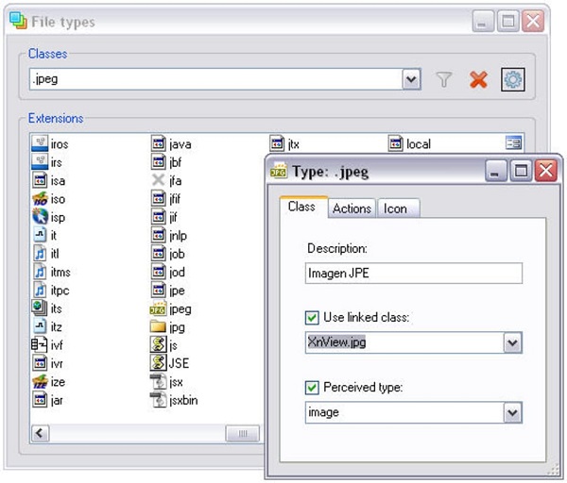Open the settings gear icon
The width and height of the screenshot is (567, 483).
[512, 81]
